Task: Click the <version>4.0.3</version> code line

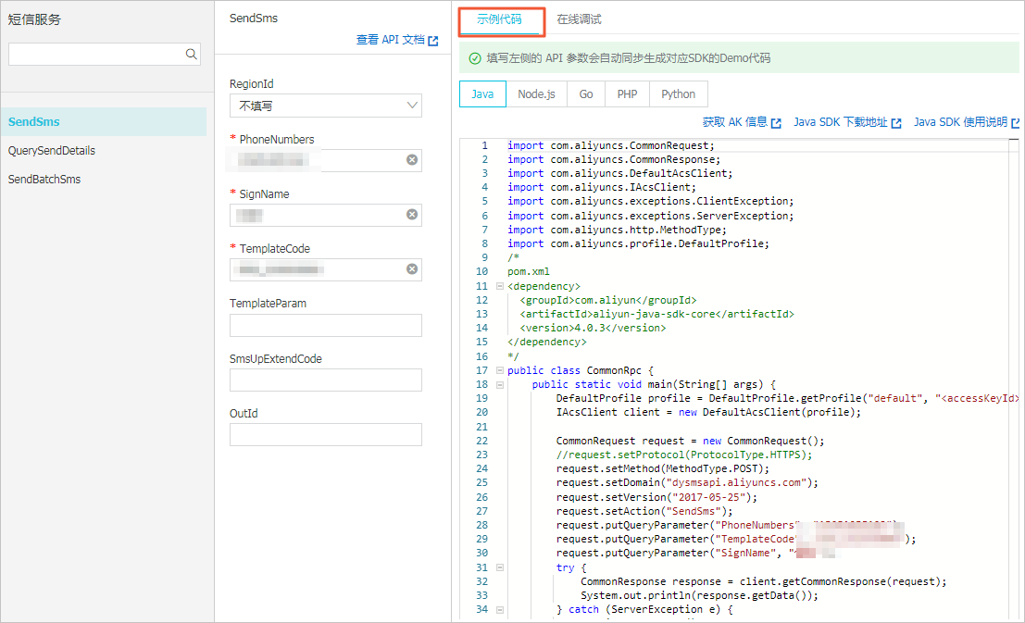Action: 593,329
